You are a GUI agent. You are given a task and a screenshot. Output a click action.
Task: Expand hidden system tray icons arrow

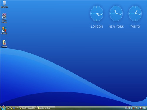pos(125,108)
